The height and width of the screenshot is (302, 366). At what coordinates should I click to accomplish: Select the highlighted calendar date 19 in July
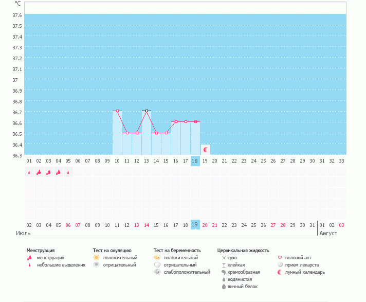[x=195, y=225]
